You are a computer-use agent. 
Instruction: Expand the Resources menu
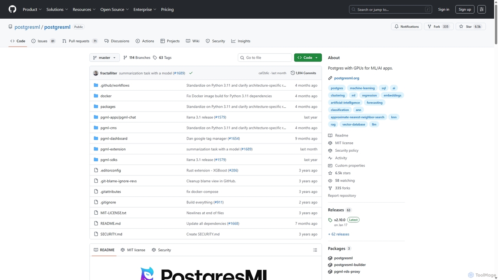[84, 9]
